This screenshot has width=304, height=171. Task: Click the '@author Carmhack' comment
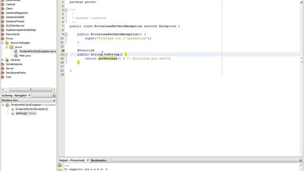pos(91,18)
